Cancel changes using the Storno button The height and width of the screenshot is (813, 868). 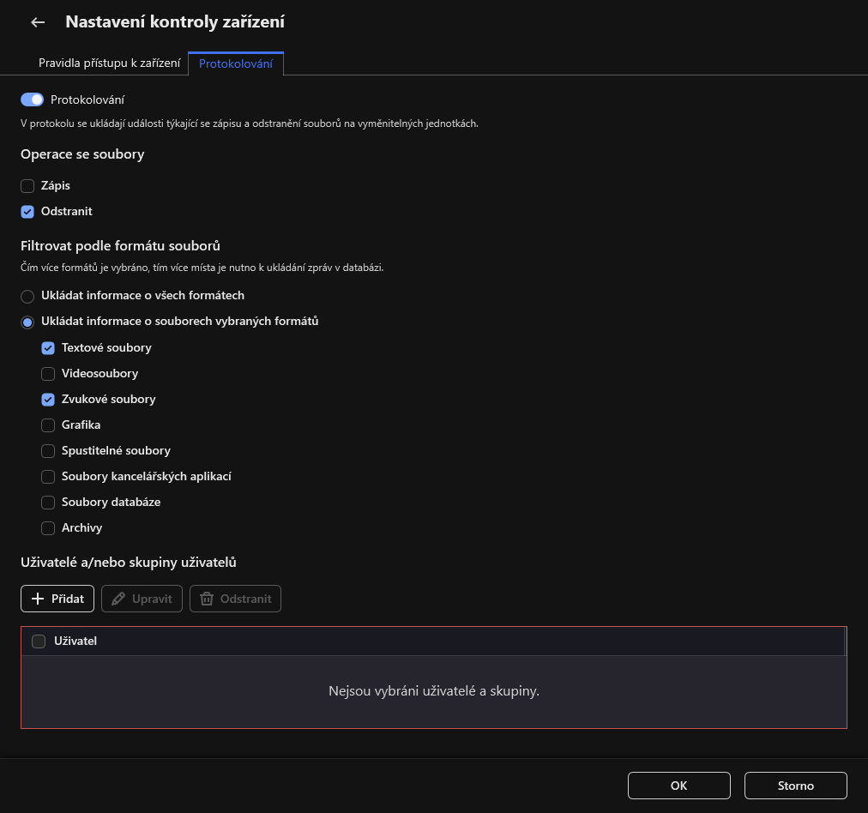[795, 785]
